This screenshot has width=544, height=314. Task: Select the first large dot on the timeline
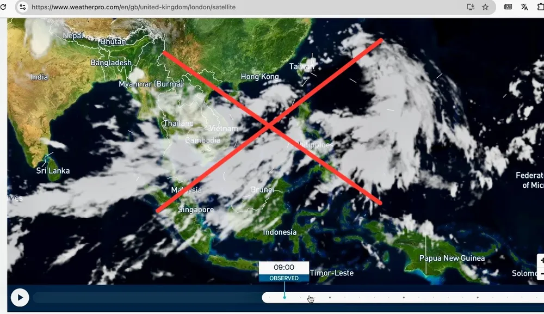[330, 297]
